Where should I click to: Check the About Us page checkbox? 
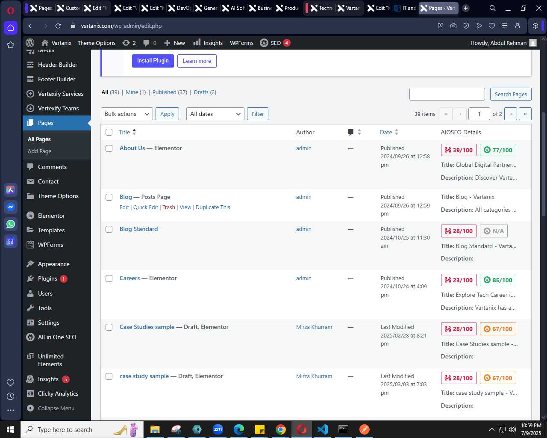109,148
